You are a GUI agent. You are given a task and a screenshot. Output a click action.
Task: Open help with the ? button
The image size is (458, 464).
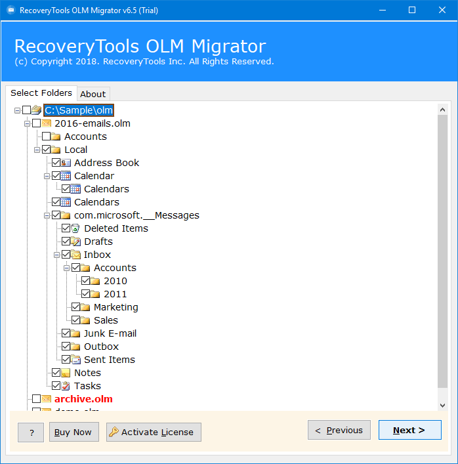31,432
